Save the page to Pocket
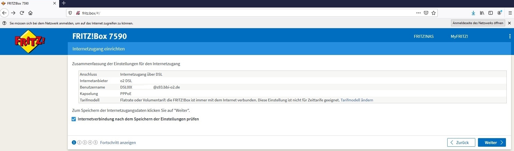This screenshot has height=151, width=514. 426,13
